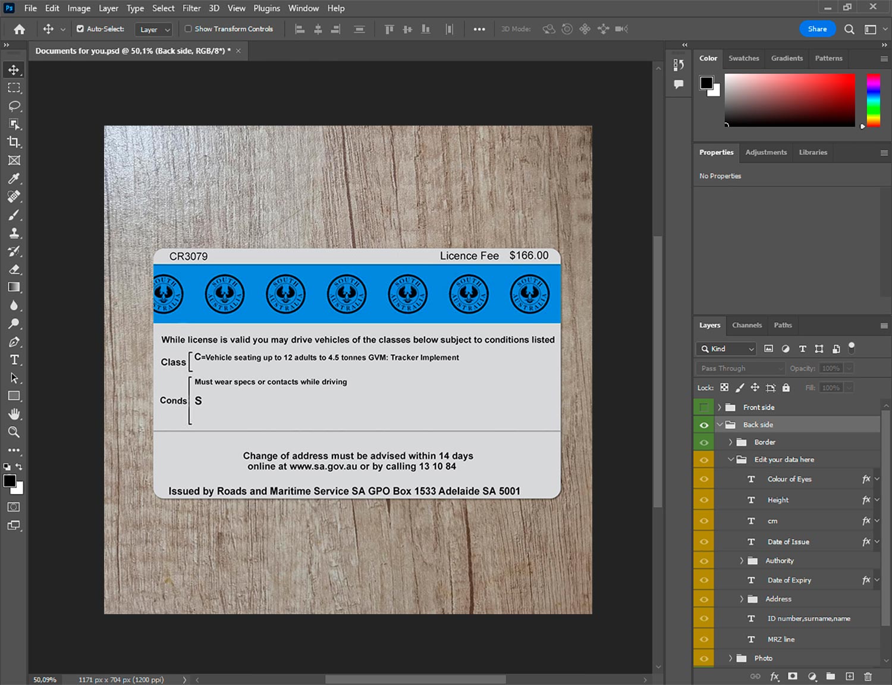Viewport: 892px width, 685px height.
Task: Choose the Eraser tool
Action: (x=14, y=269)
